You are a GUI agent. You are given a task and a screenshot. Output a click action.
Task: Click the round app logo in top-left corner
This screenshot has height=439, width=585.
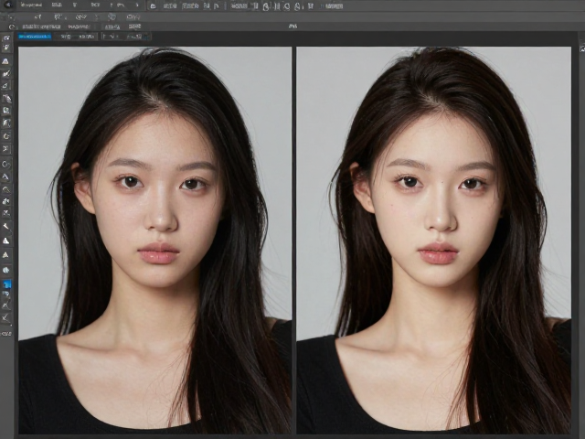click(x=8, y=5)
